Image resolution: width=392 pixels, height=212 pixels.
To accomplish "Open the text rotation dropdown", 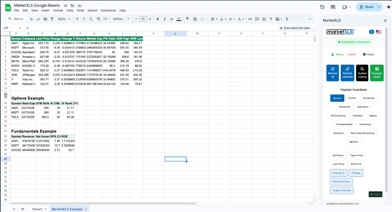I will coord(241,19).
